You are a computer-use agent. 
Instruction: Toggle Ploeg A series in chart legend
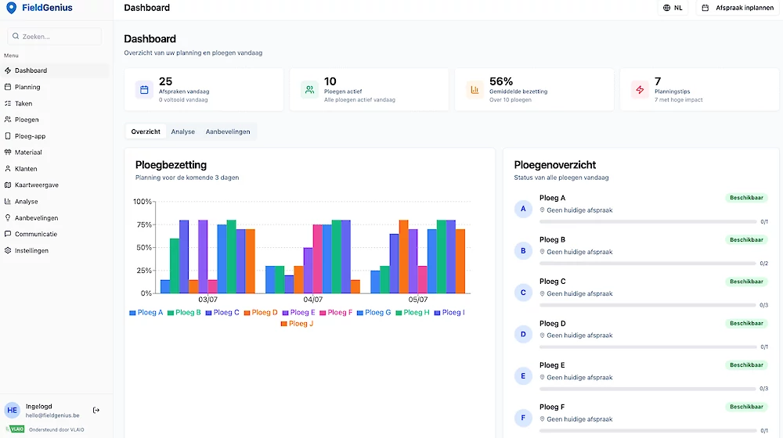coord(146,312)
